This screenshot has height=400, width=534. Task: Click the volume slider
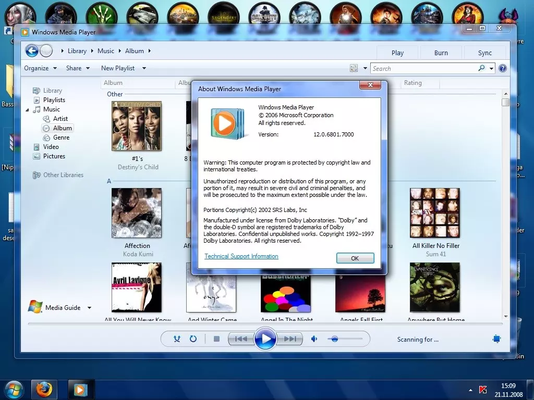pos(344,339)
